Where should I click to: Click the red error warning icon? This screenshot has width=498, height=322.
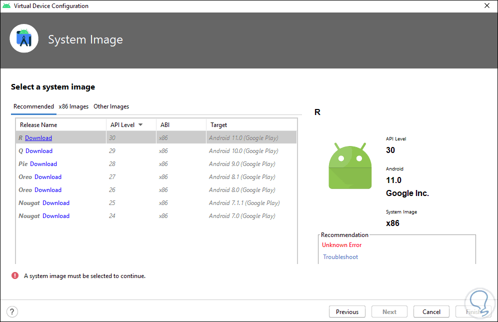[15, 275]
